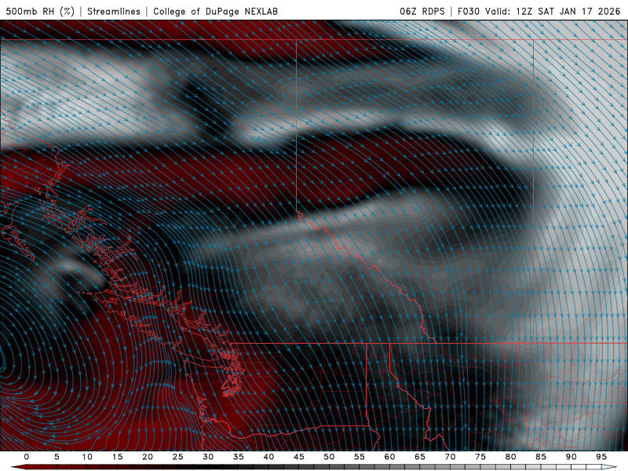This screenshot has height=471, width=628.
Task: Click the colorbar label '40'
Action: (268, 457)
